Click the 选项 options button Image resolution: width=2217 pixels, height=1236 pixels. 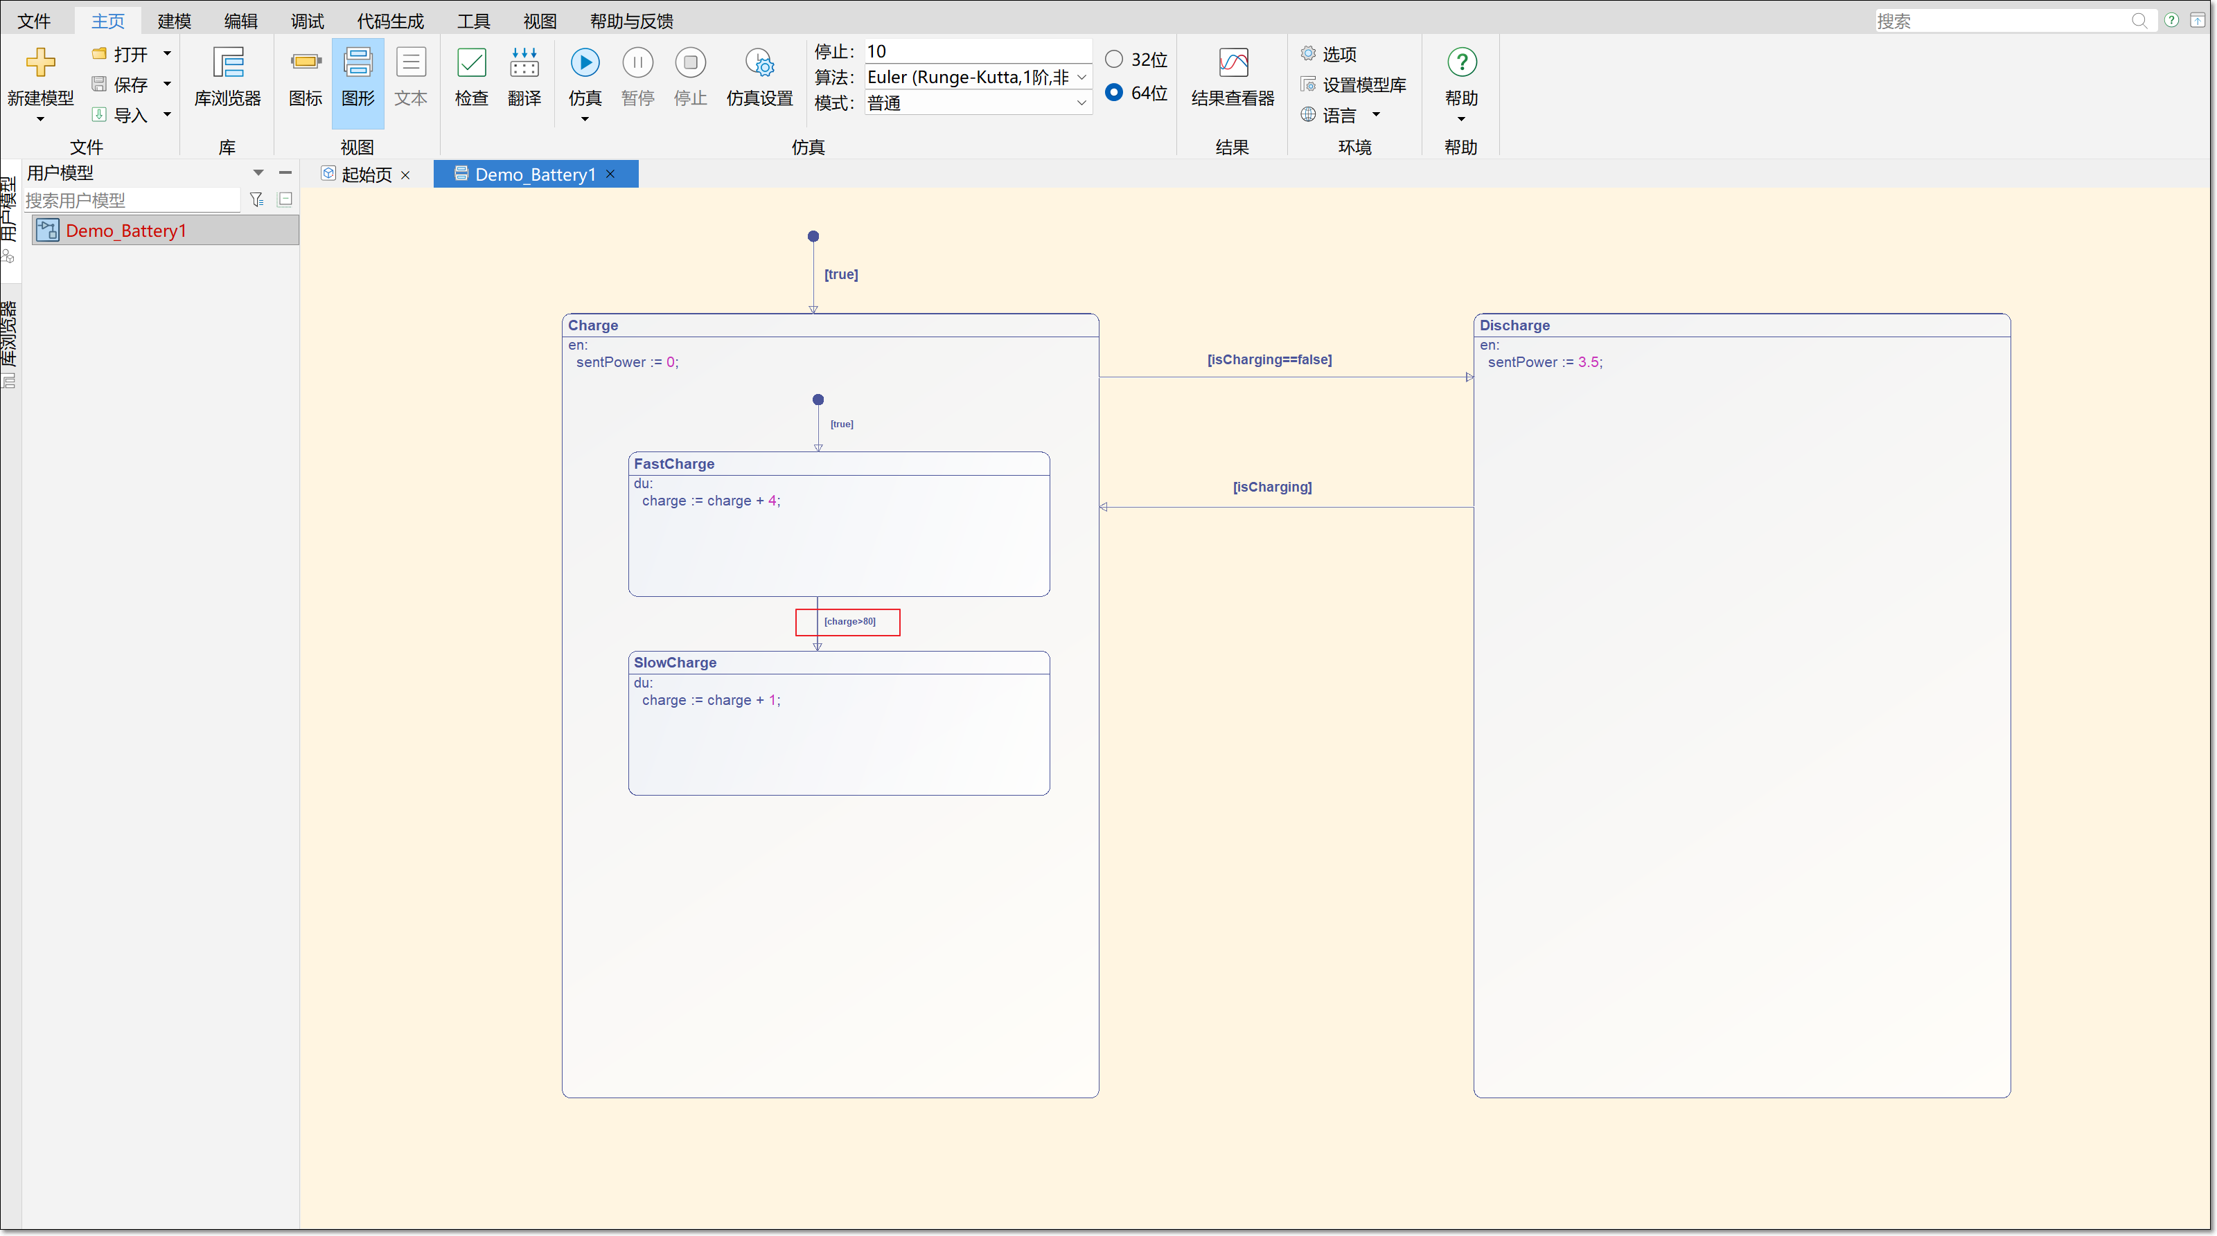(x=1329, y=54)
